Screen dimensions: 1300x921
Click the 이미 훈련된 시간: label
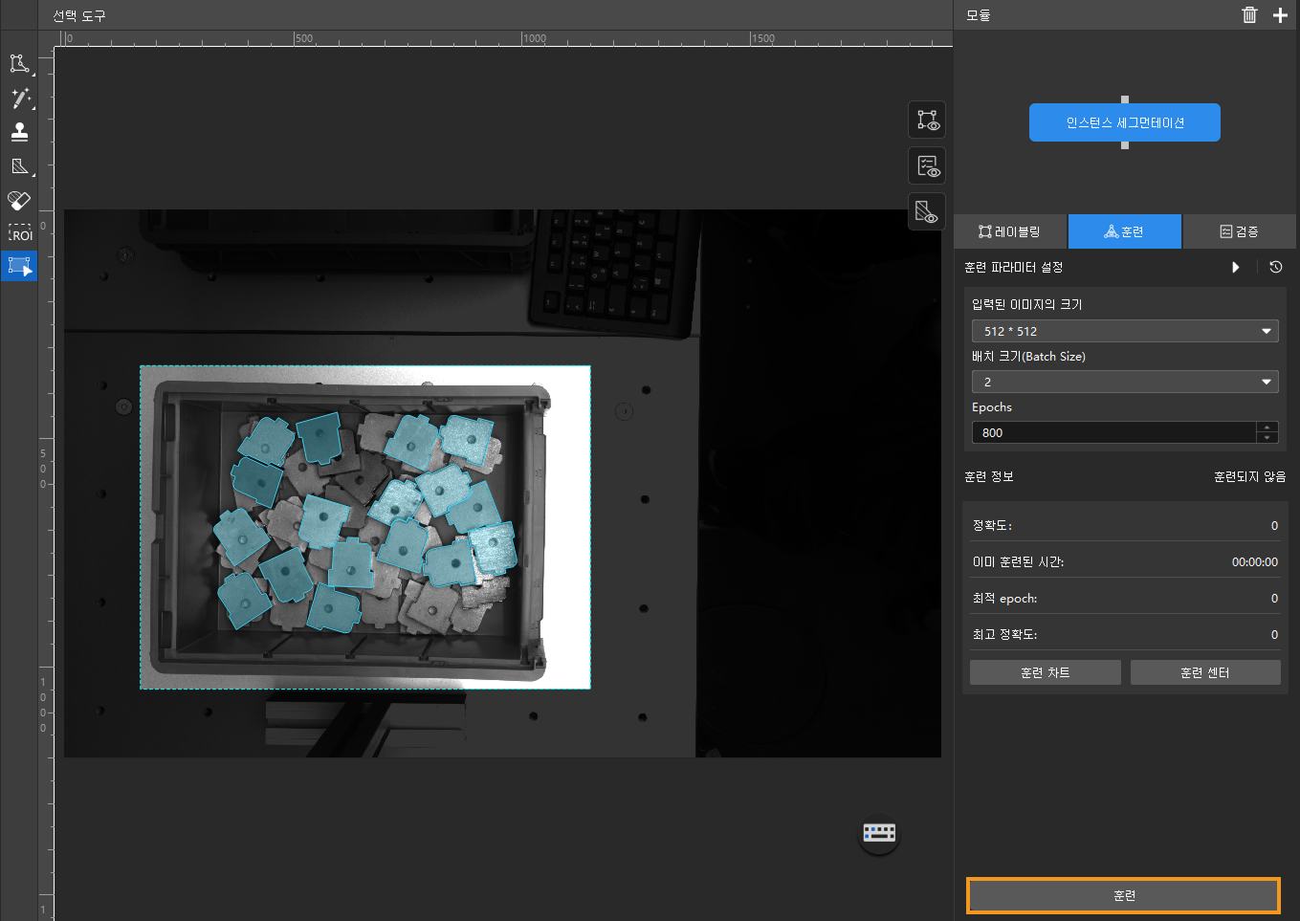tap(1018, 561)
